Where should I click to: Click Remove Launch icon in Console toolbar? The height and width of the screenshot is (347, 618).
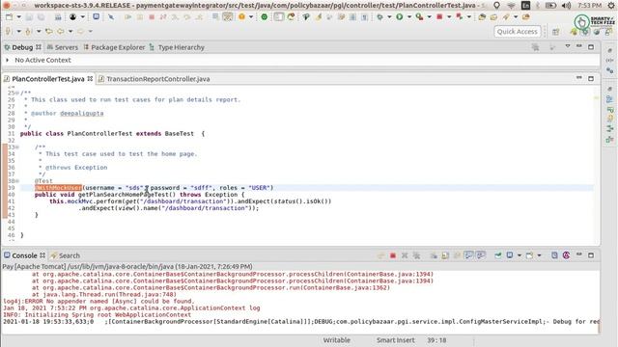pyautogui.click(x=405, y=255)
